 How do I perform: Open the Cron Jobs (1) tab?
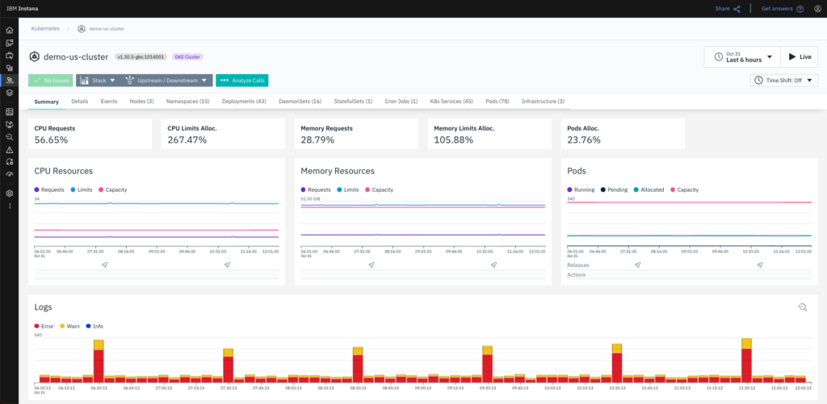tap(401, 101)
